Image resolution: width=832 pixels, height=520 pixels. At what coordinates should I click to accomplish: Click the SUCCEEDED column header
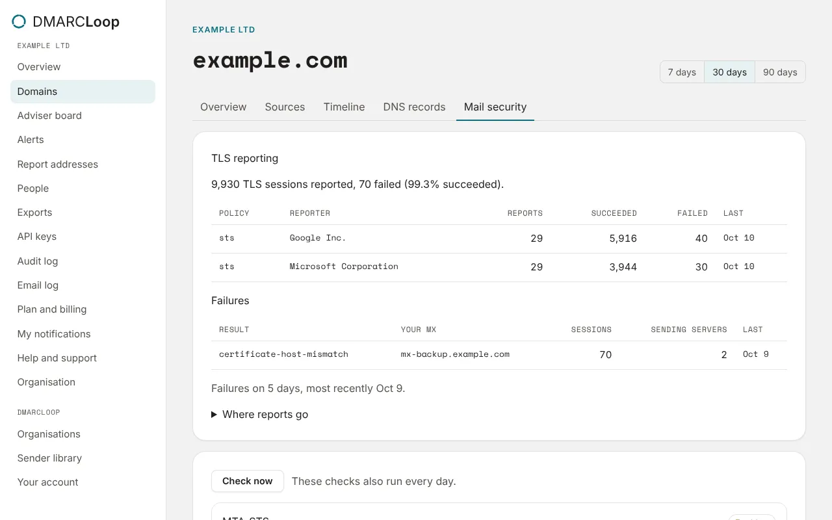pyautogui.click(x=614, y=213)
